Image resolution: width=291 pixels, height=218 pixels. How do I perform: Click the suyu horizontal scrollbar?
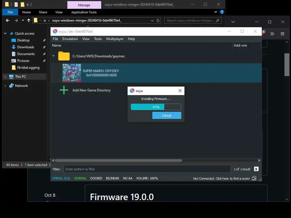[119, 160]
